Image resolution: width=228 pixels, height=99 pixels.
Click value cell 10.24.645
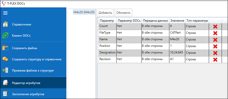click(177, 53)
